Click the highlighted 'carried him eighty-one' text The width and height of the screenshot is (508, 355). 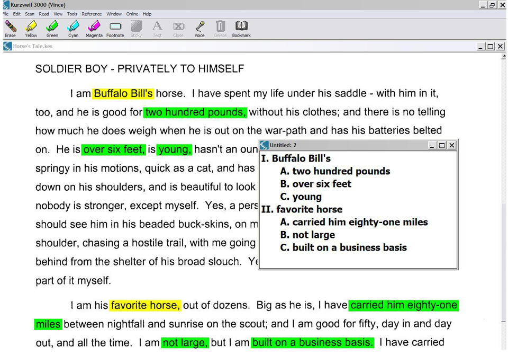point(404,305)
